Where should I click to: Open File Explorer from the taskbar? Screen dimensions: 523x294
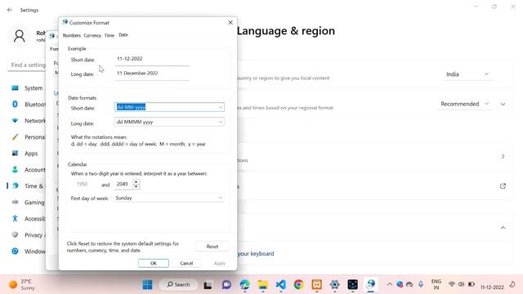click(262, 285)
